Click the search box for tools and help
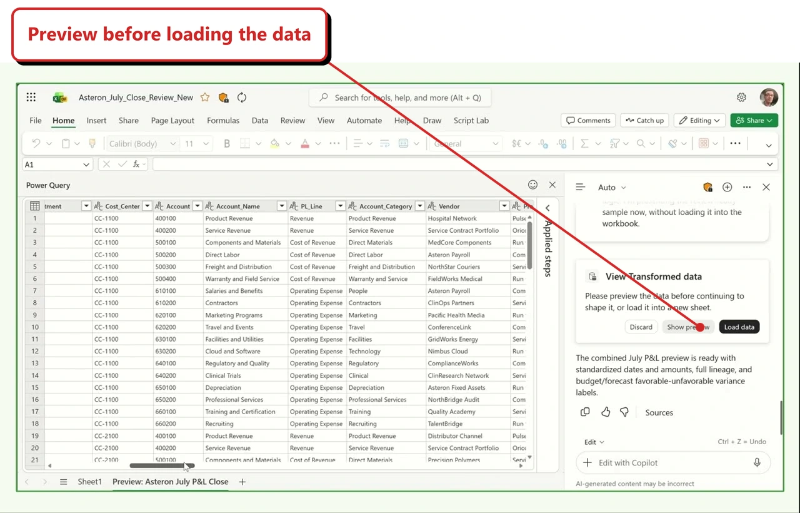The width and height of the screenshot is (800, 513). [400, 98]
